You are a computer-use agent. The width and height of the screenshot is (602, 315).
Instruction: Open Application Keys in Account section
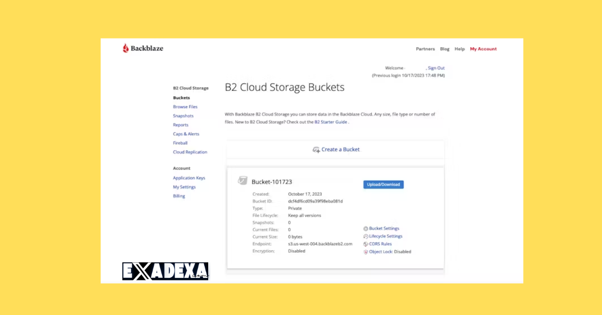click(189, 178)
